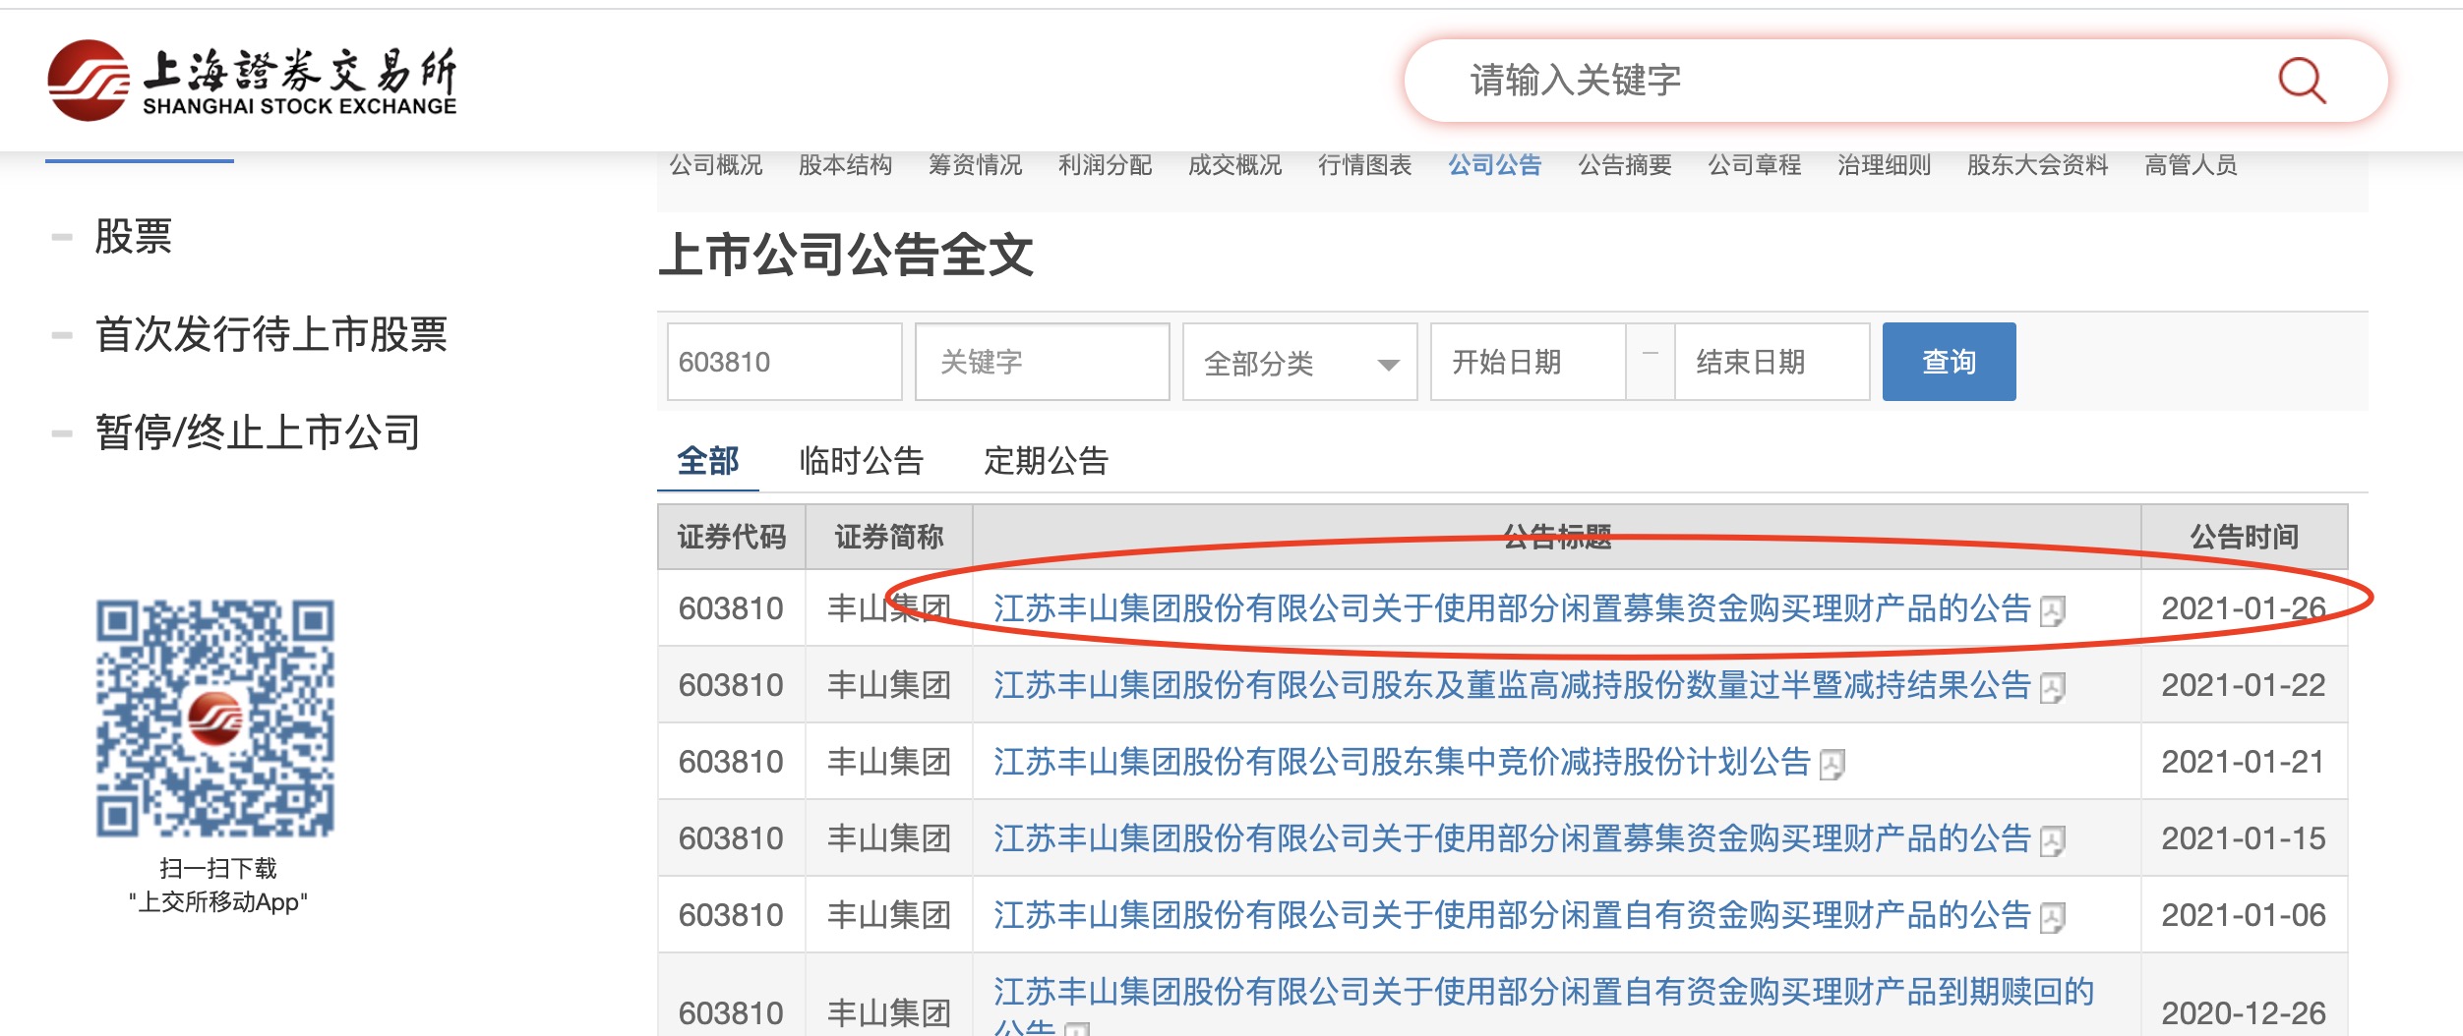The height and width of the screenshot is (1036, 2463).
Task: Click the date 2020-12-26
Action: click(x=2244, y=1014)
